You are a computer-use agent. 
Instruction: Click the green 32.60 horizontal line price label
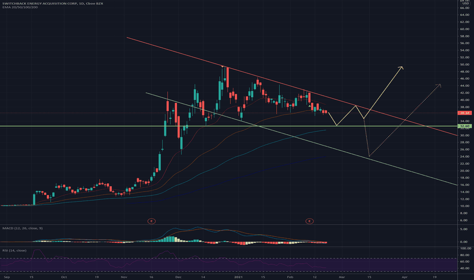(465, 126)
